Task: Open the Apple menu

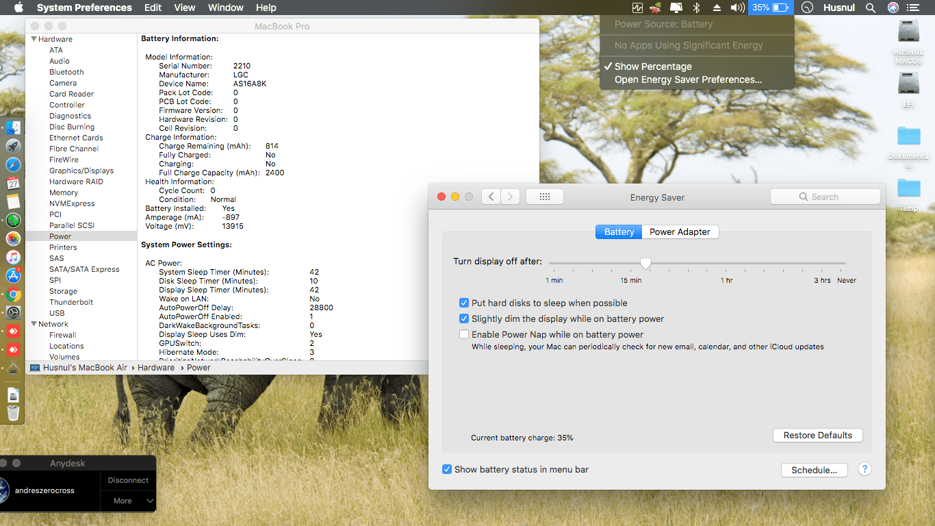Action: (x=18, y=8)
